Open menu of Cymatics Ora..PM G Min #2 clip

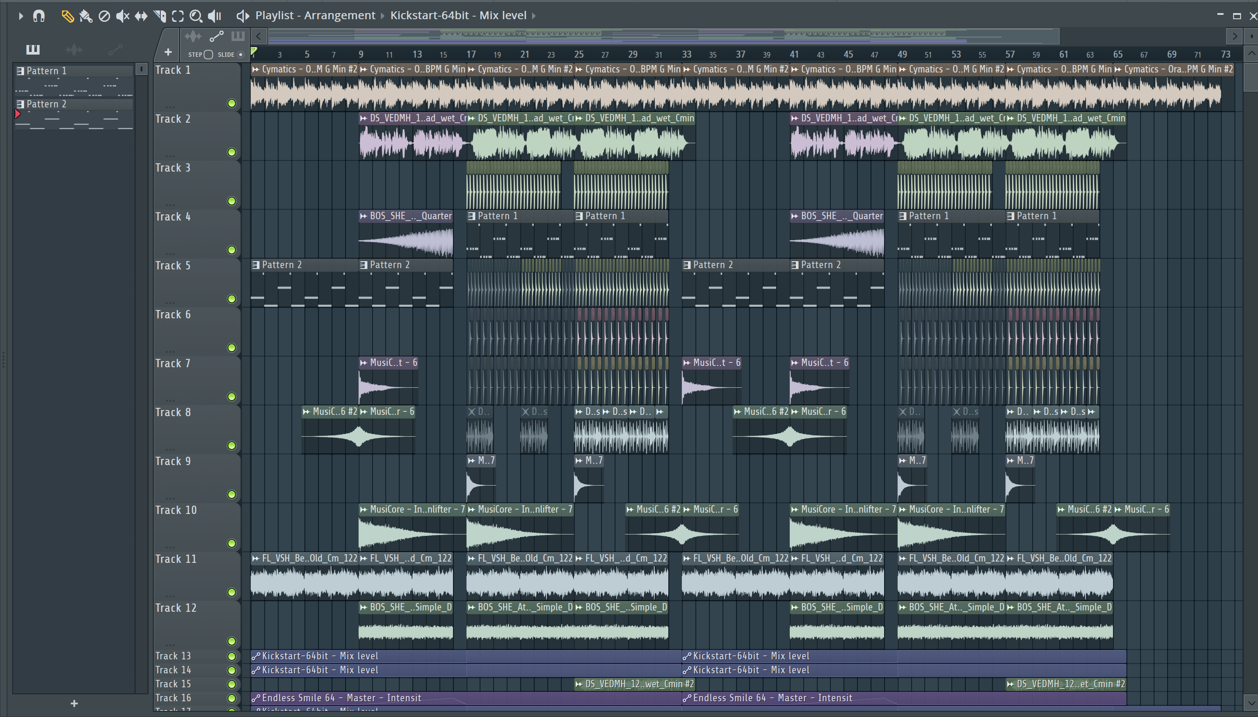(1119, 69)
